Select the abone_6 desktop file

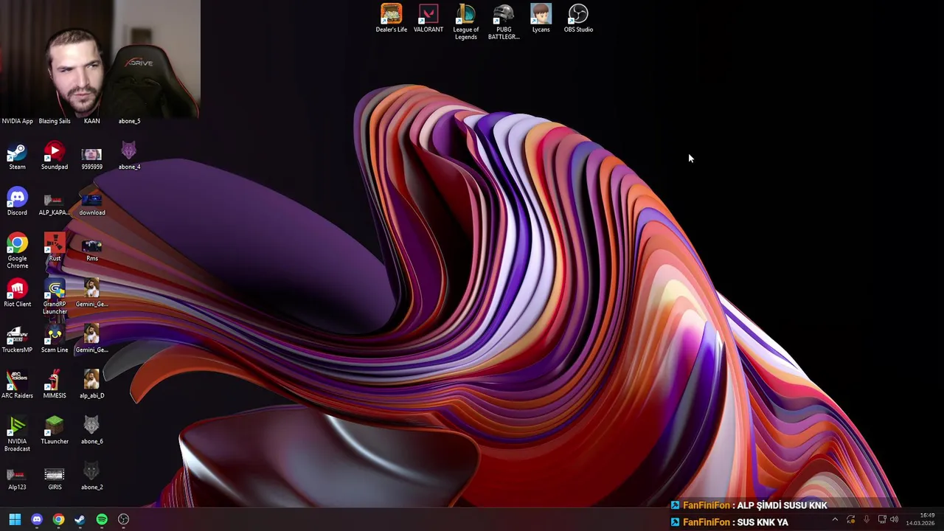tap(91, 431)
